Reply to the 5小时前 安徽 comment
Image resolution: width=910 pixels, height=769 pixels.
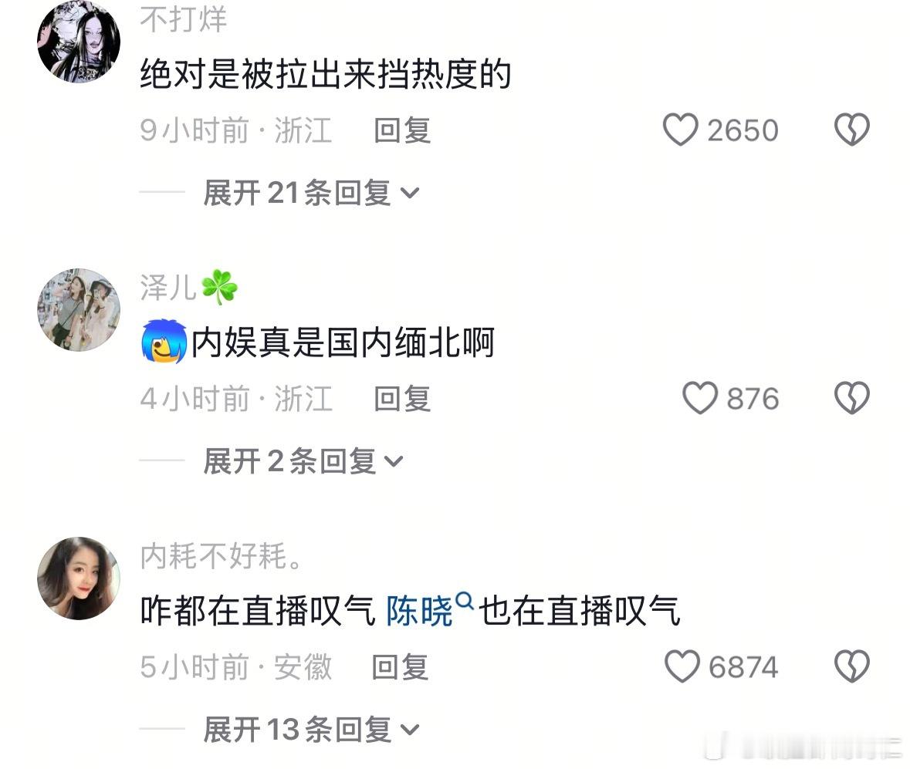click(x=401, y=667)
